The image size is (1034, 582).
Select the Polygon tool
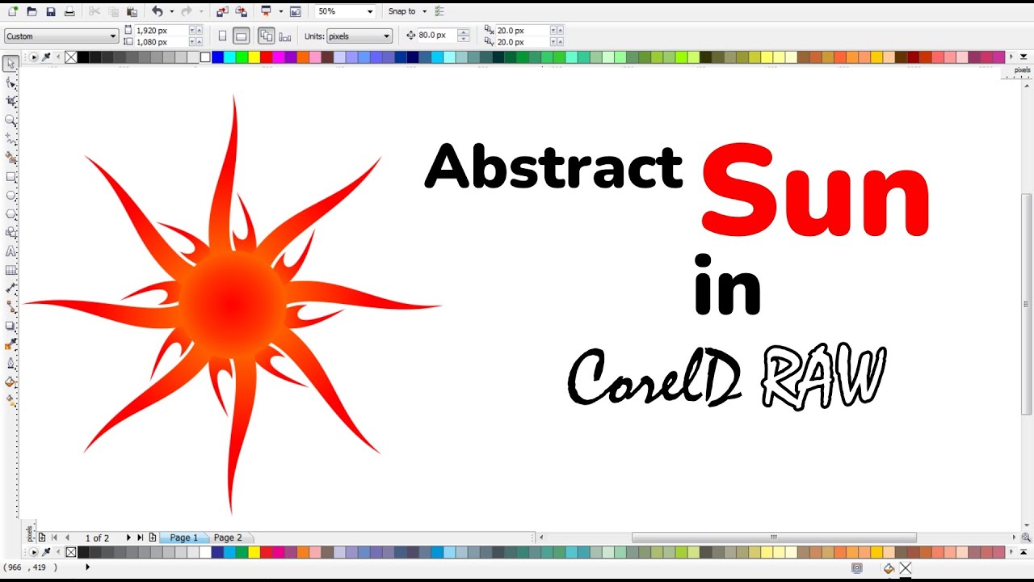[x=11, y=213]
